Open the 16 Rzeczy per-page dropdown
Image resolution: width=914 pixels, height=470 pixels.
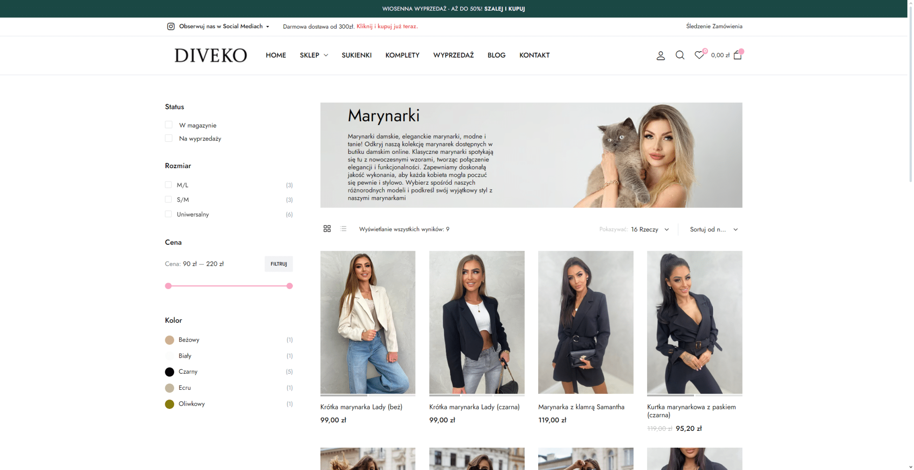[649, 229]
